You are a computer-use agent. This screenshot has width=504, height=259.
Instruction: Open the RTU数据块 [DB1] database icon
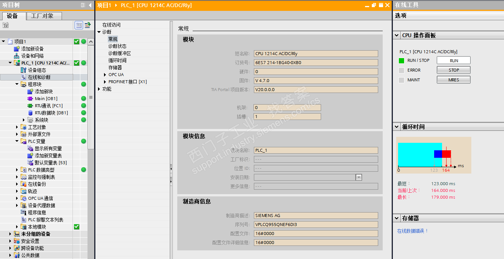tap(30, 113)
